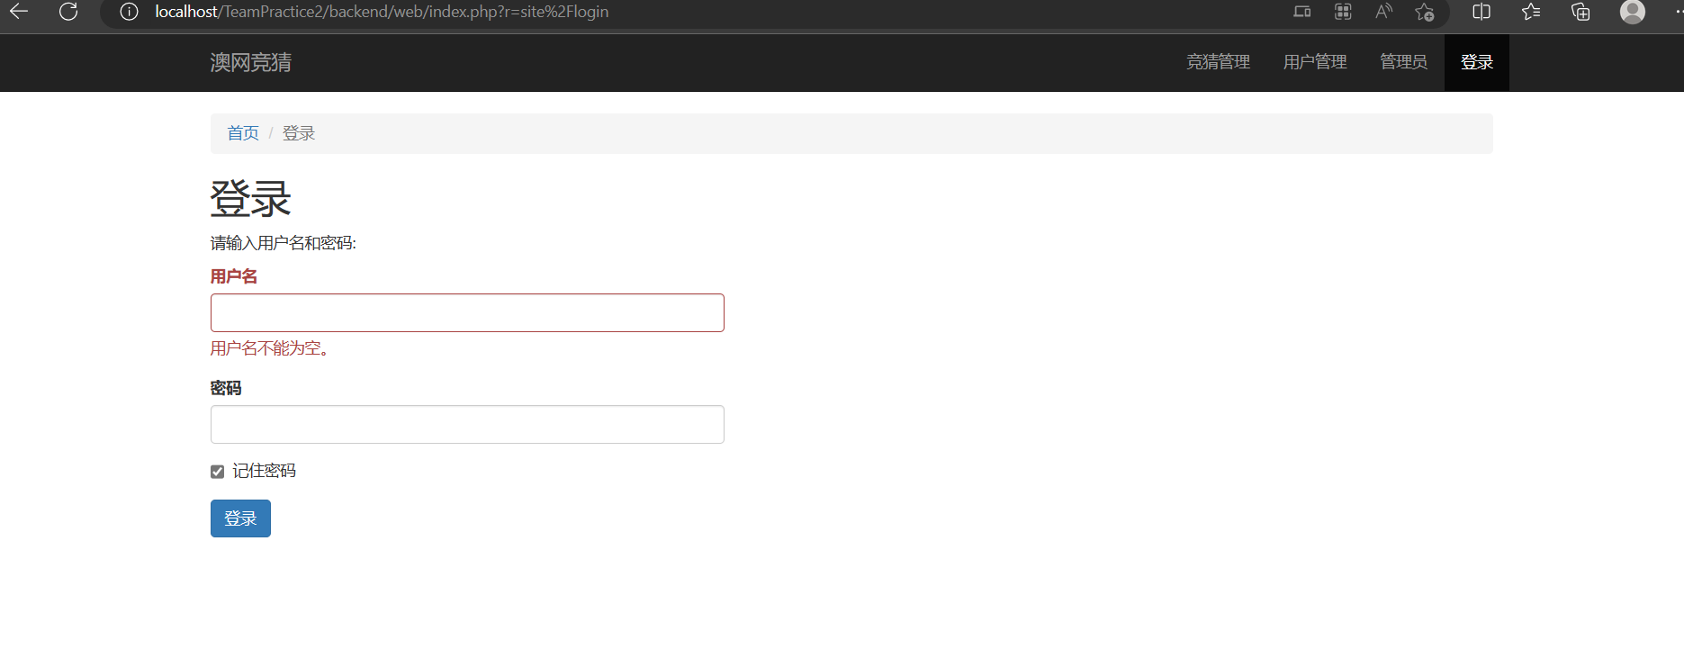The width and height of the screenshot is (1684, 649).
Task: Open the 澳网竞猜 brand link
Action: (x=251, y=62)
